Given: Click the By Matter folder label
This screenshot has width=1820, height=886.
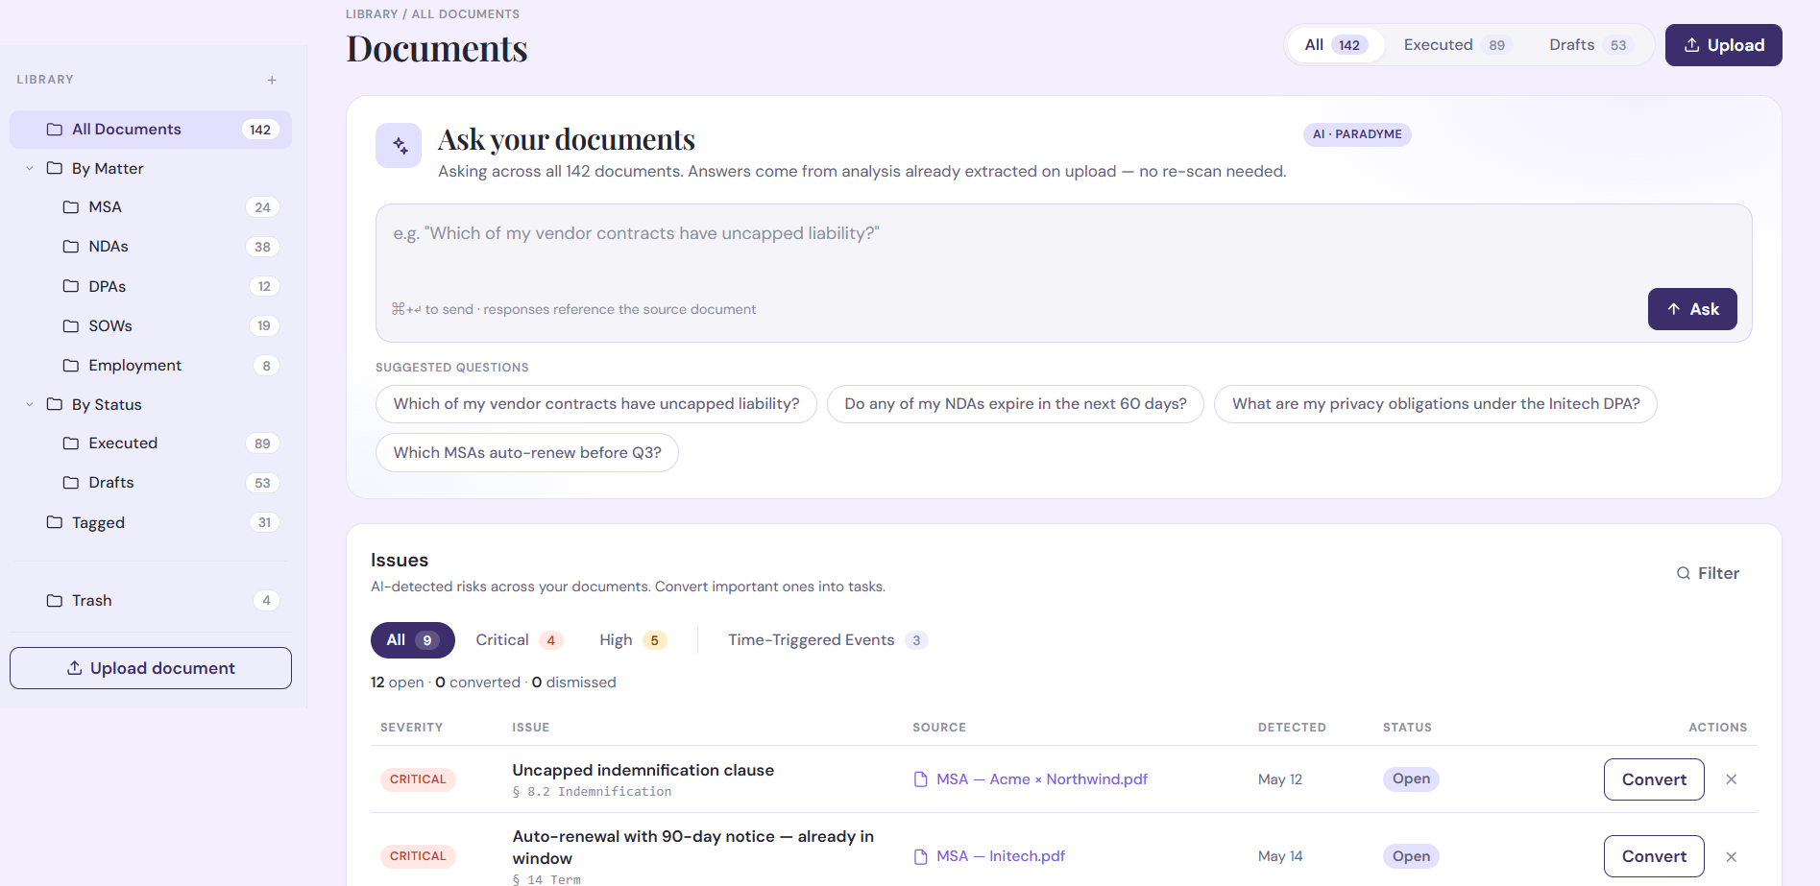Looking at the screenshot, I should point(108,169).
